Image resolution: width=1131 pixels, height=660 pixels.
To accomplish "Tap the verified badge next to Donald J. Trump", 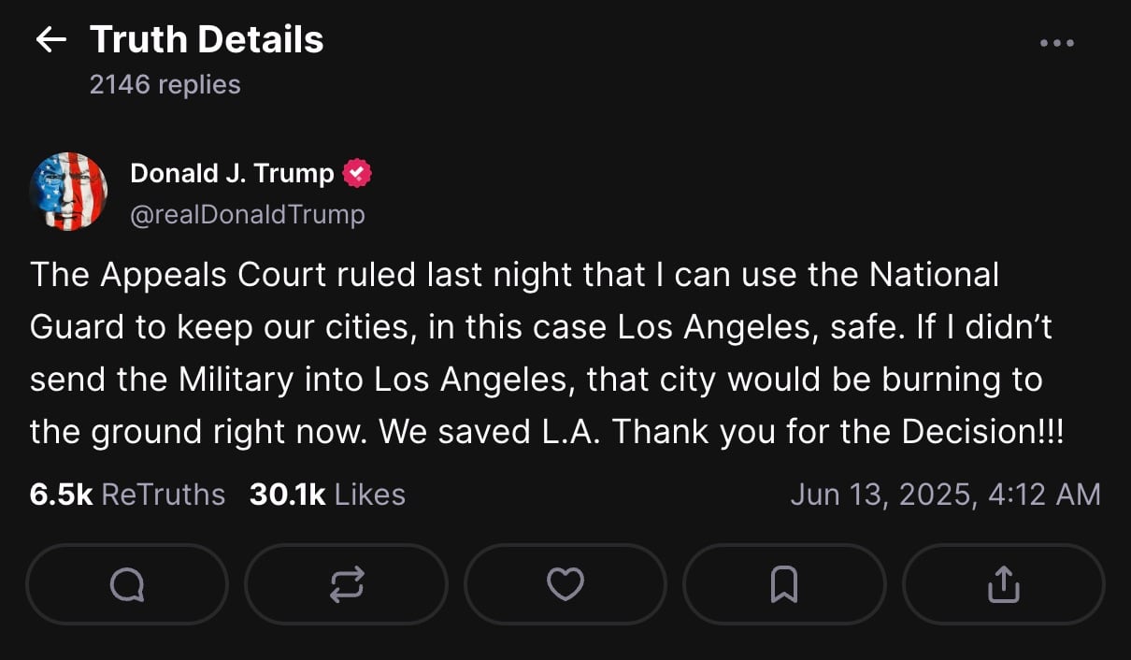I will point(360,172).
